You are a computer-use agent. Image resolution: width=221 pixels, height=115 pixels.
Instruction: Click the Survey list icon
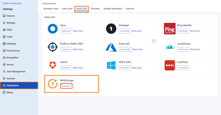pos(4,65)
